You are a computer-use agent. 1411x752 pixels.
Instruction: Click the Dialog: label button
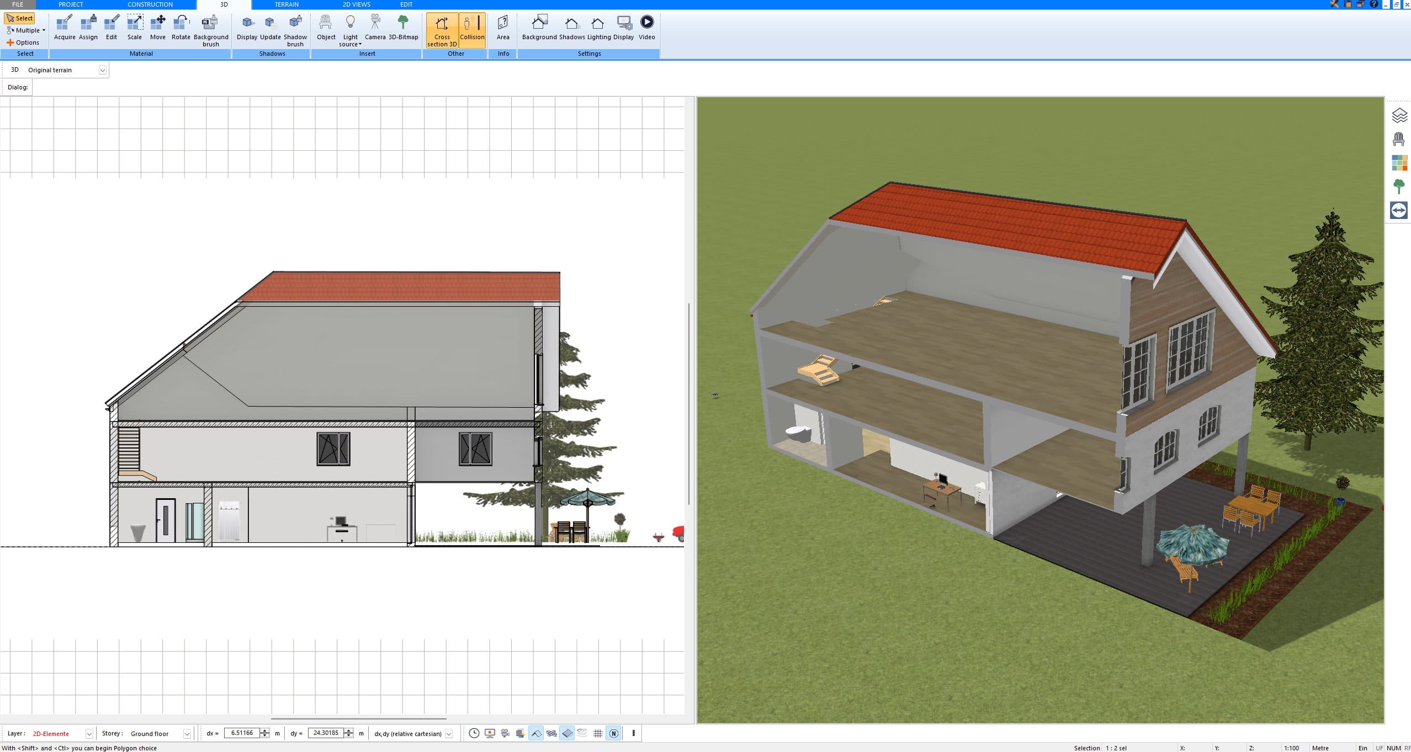click(18, 87)
